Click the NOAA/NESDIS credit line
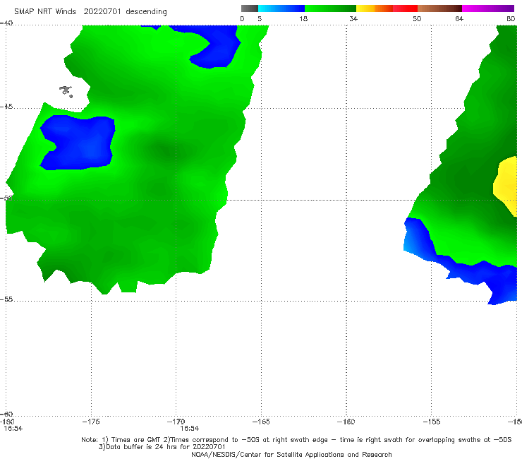This screenshot has height=459, width=522. pos(291,455)
